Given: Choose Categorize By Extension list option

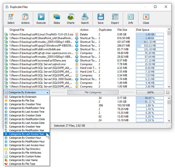Looking at the screenshot, I should tap(27, 97).
